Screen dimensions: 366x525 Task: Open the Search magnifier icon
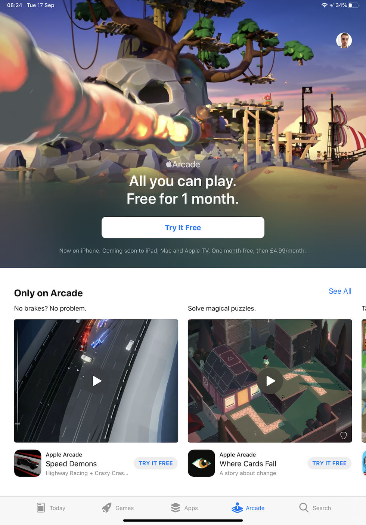[304, 508]
